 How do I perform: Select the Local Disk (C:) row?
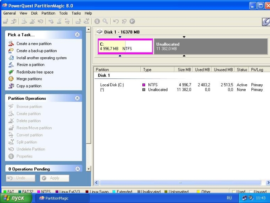click(x=112, y=85)
